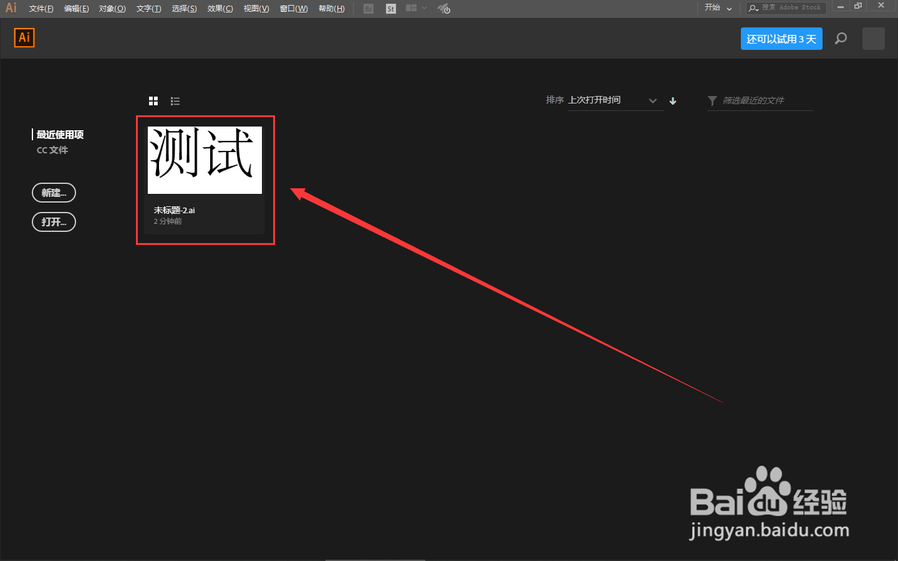Open the 视图(V) menu
This screenshot has width=898, height=561.
click(256, 9)
